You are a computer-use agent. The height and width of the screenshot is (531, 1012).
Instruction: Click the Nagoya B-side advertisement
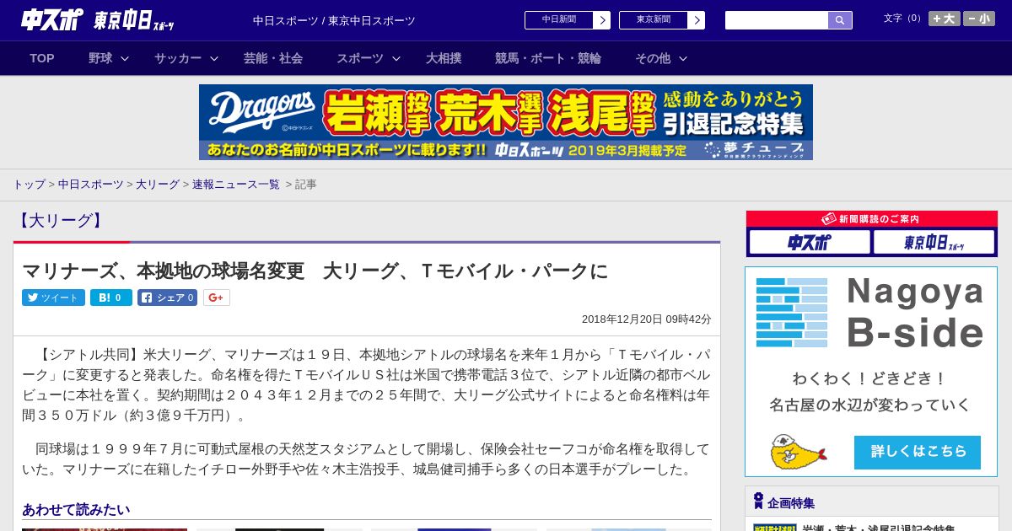871,372
